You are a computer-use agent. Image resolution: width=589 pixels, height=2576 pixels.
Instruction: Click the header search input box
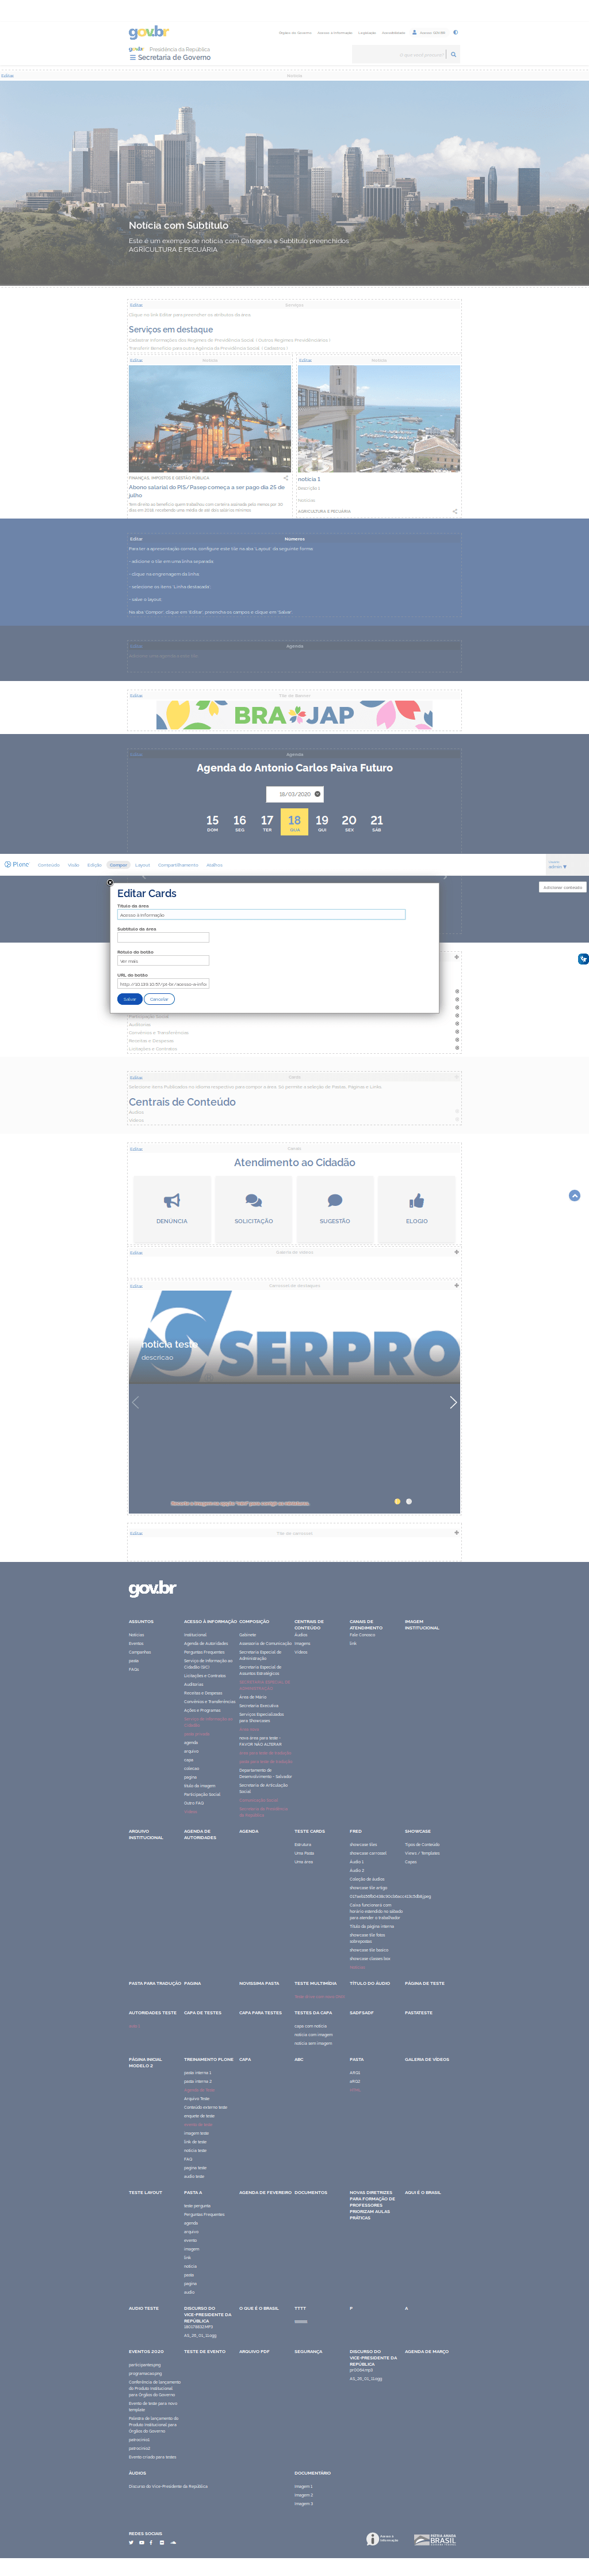click(x=399, y=54)
